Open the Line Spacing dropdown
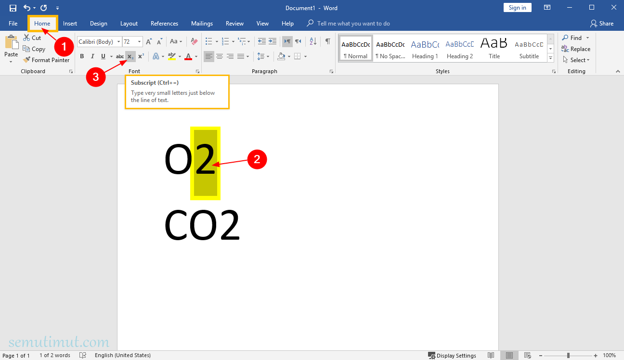This screenshot has height=360, width=624. pos(263,56)
